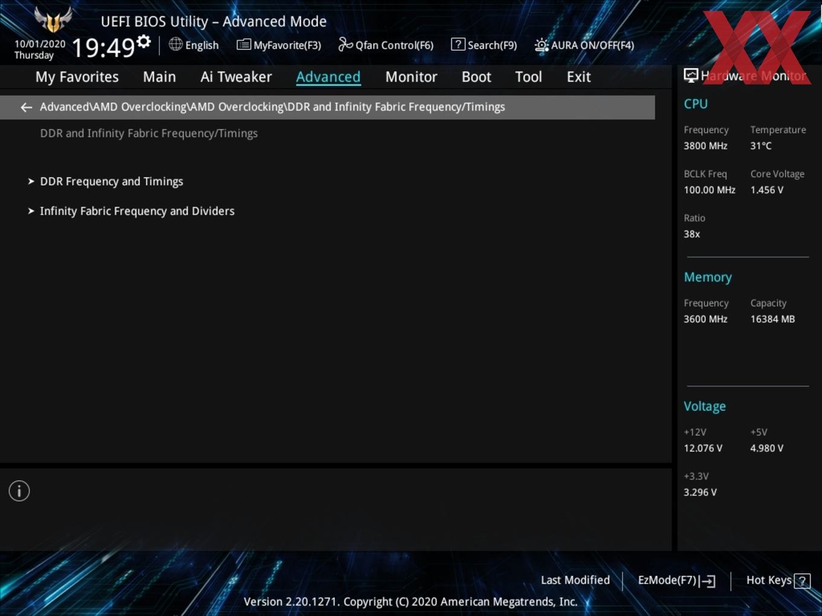
Task: Click the globe language icon
Action: (x=176, y=44)
